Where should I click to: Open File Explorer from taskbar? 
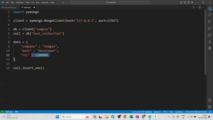tap(106, 117)
